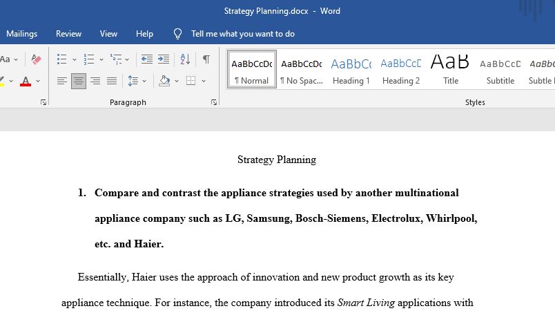Open Change Case Aa dropdown
555x313 pixels.
click(x=9, y=59)
